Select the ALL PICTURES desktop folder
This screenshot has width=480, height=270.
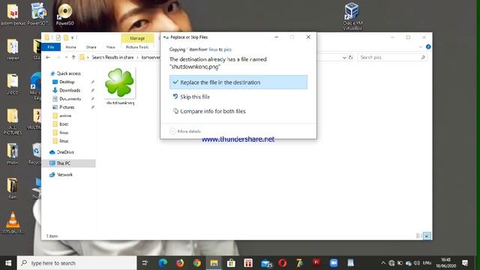coord(13,121)
